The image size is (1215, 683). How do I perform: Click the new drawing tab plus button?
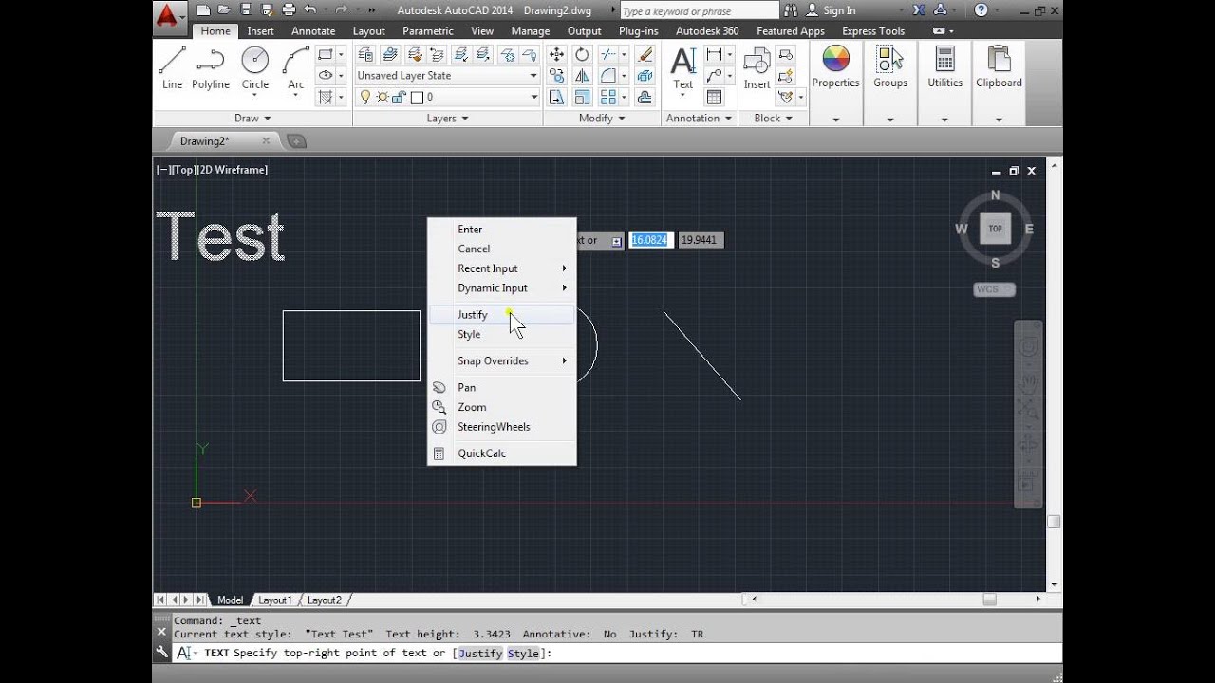coord(296,141)
